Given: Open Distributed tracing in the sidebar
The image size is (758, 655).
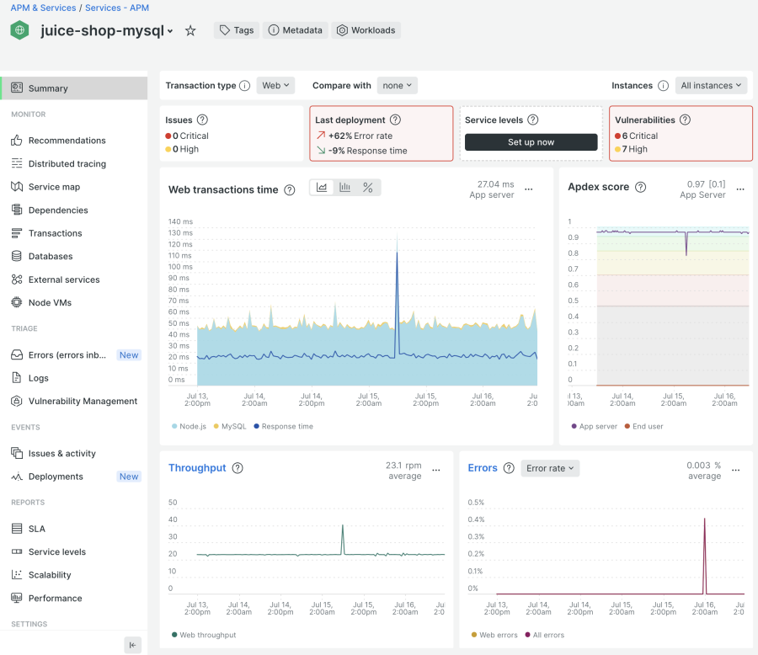Looking at the screenshot, I should coord(67,163).
